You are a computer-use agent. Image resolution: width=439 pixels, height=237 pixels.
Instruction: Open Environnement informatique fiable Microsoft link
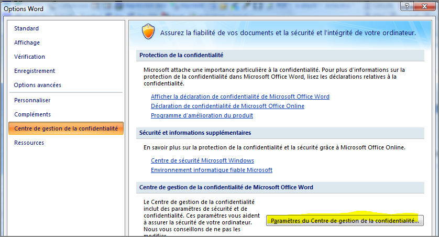pos(212,170)
